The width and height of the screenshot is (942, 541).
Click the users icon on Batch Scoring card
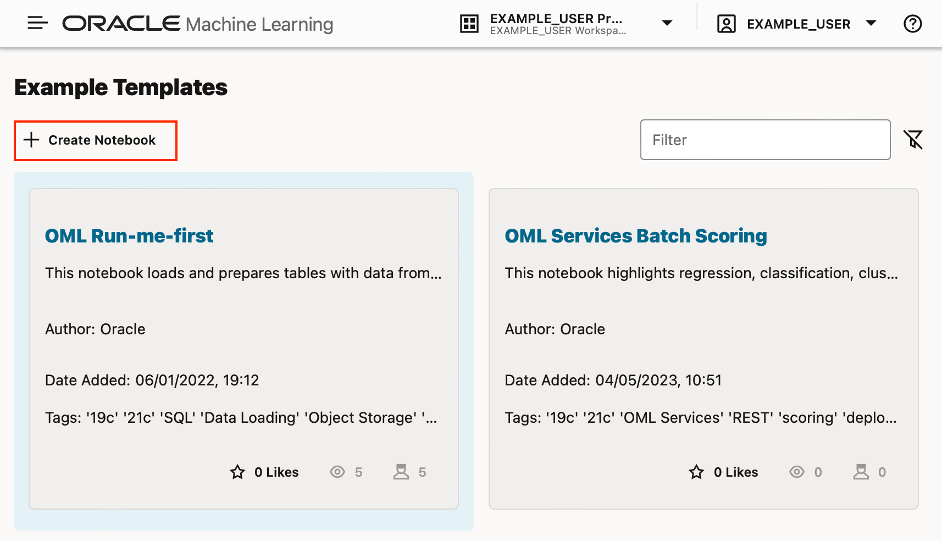click(x=861, y=472)
